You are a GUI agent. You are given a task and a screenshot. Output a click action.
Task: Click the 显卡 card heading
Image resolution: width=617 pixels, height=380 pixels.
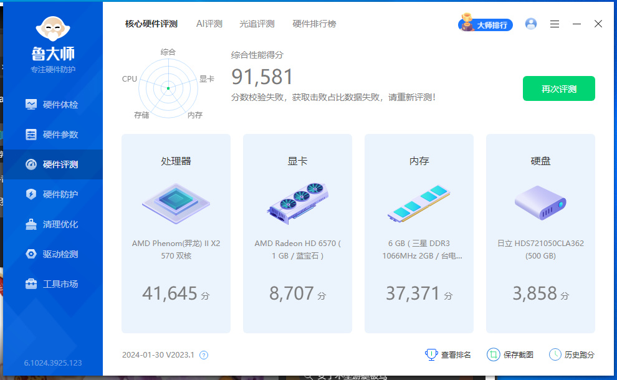[x=297, y=161]
